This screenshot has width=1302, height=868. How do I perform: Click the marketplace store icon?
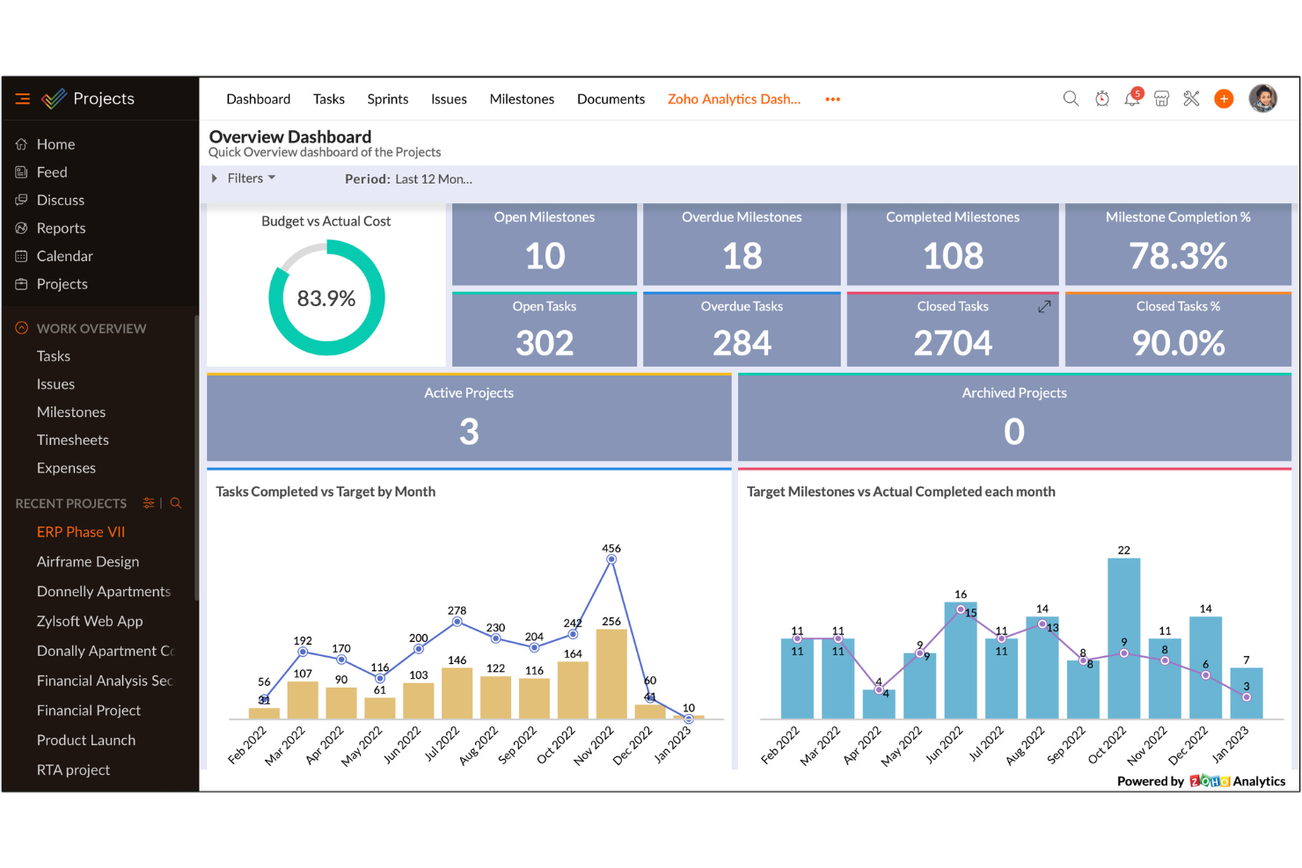pos(1162,99)
